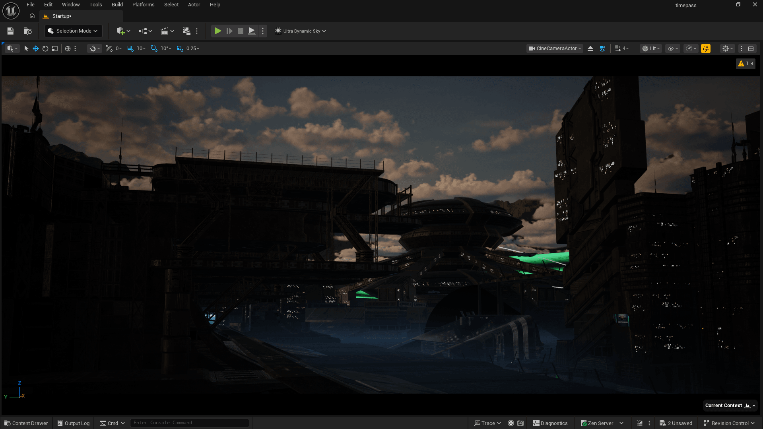This screenshot has width=763, height=429.
Task: Click the Save current level icon
Action: tap(10, 31)
